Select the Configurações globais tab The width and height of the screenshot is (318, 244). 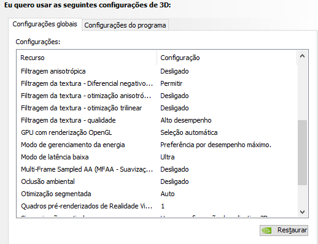tap(45, 24)
